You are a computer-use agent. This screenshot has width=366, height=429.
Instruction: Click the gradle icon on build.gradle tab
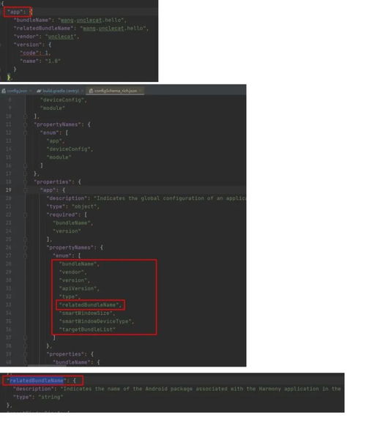39,91
